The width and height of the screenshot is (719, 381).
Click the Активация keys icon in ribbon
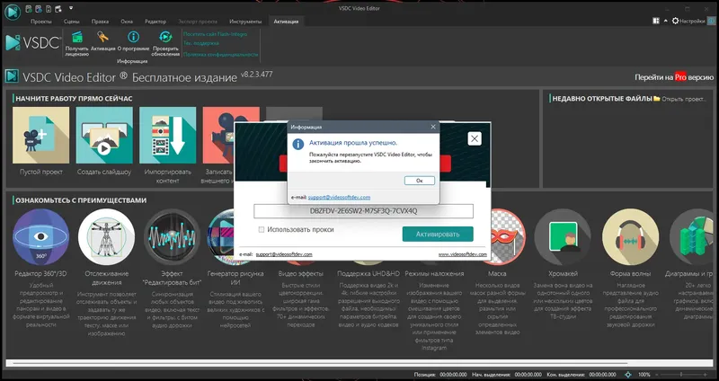[102, 37]
